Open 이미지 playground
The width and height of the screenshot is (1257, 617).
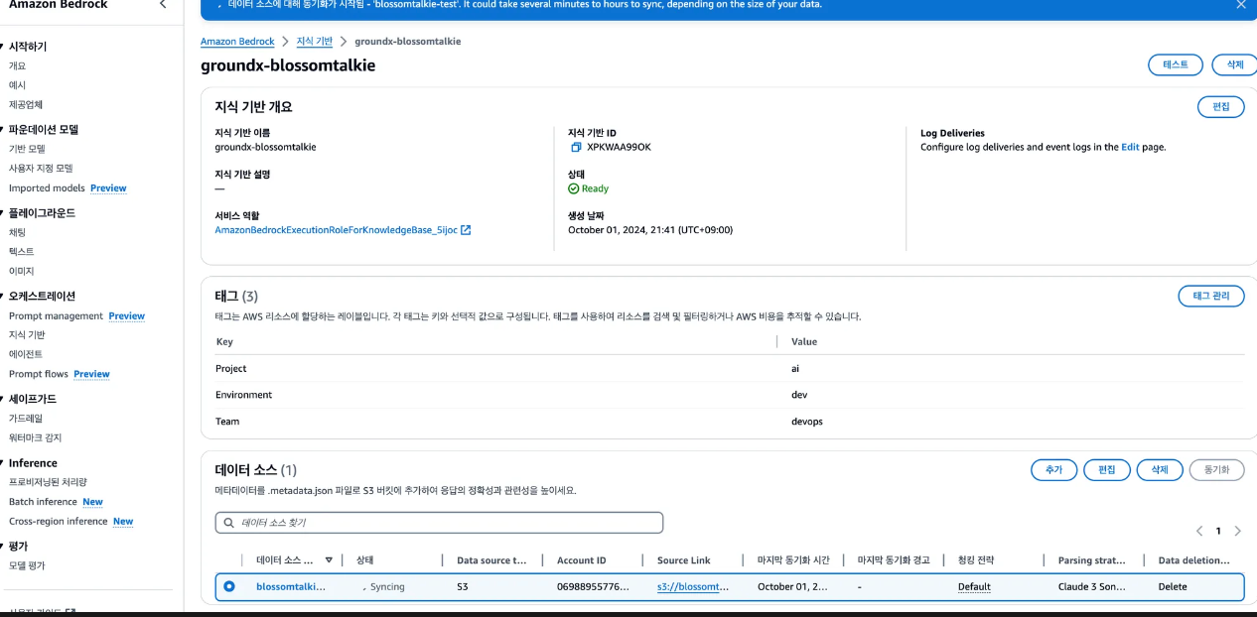pos(21,271)
